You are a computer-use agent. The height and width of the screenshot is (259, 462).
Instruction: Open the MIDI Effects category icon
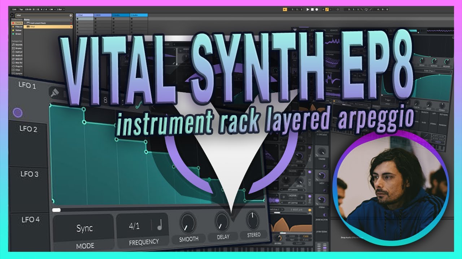tap(13, 59)
